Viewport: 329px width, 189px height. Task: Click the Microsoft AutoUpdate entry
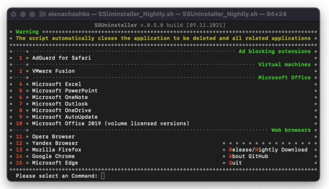coord(65,117)
